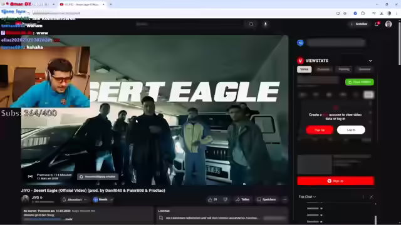Click the YouTube search magnifier icon
401x225 pixels.
tap(251, 24)
